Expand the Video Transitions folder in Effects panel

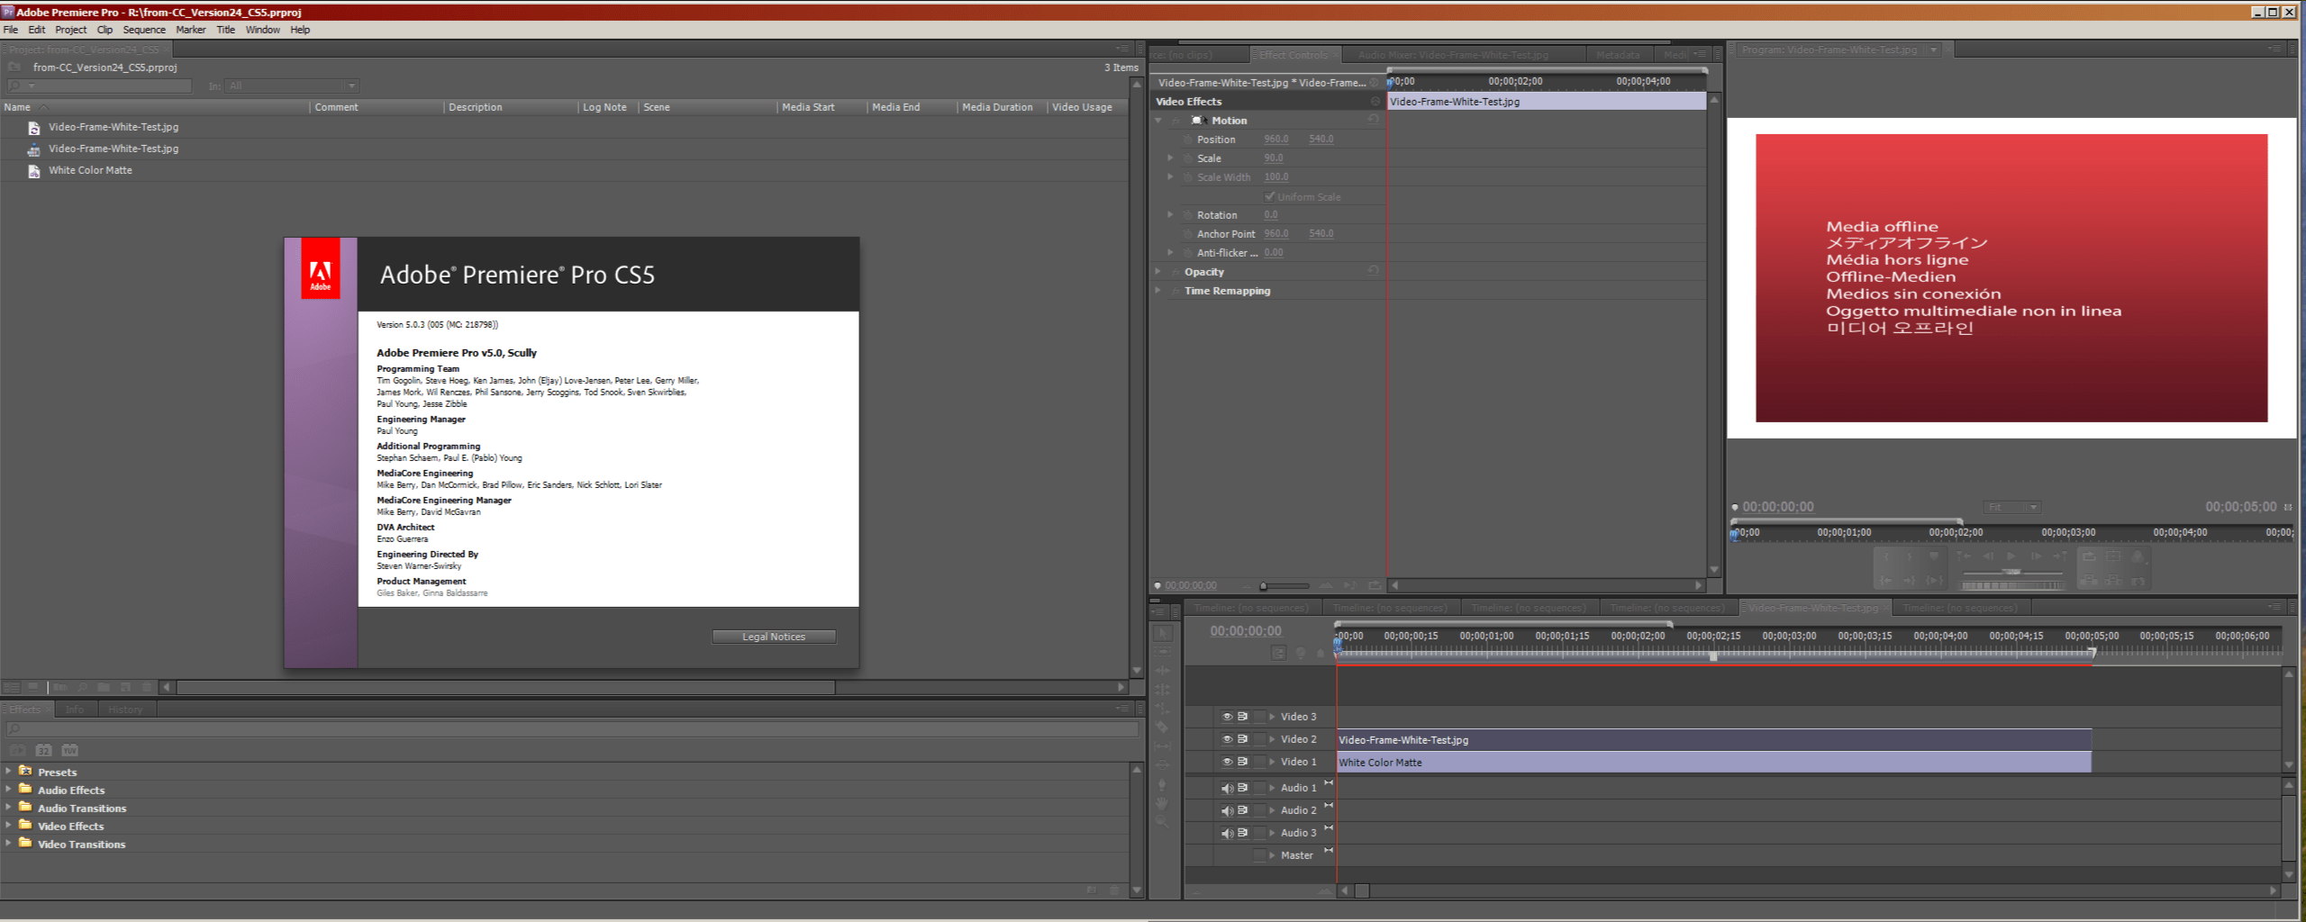(9, 844)
